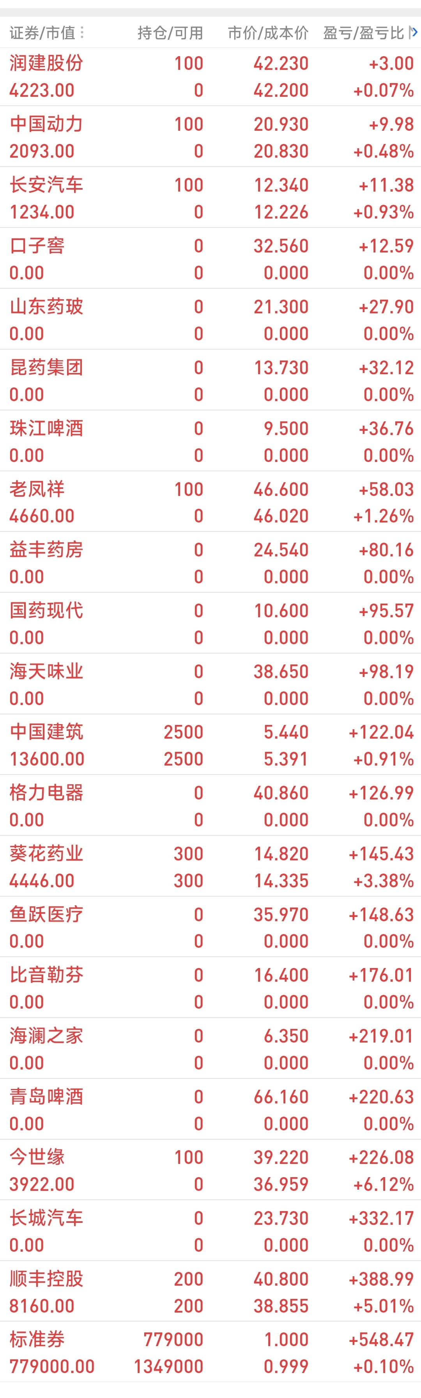Open the 长安汽车 position details
This screenshot has height=1398, width=421.
[x=210, y=198]
